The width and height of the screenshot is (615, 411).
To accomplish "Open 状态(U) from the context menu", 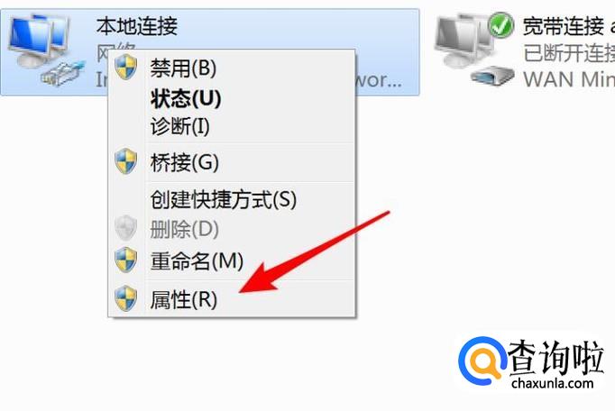I will pos(232,98).
